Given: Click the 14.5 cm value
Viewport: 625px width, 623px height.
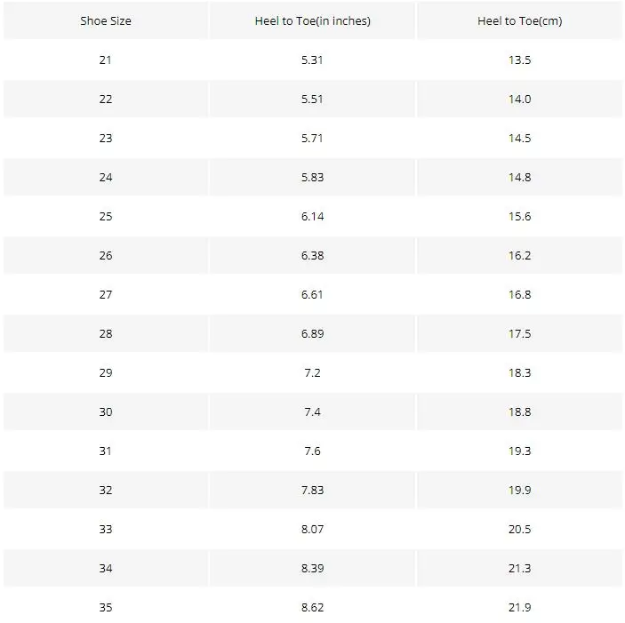Looking at the screenshot, I should [519, 139].
